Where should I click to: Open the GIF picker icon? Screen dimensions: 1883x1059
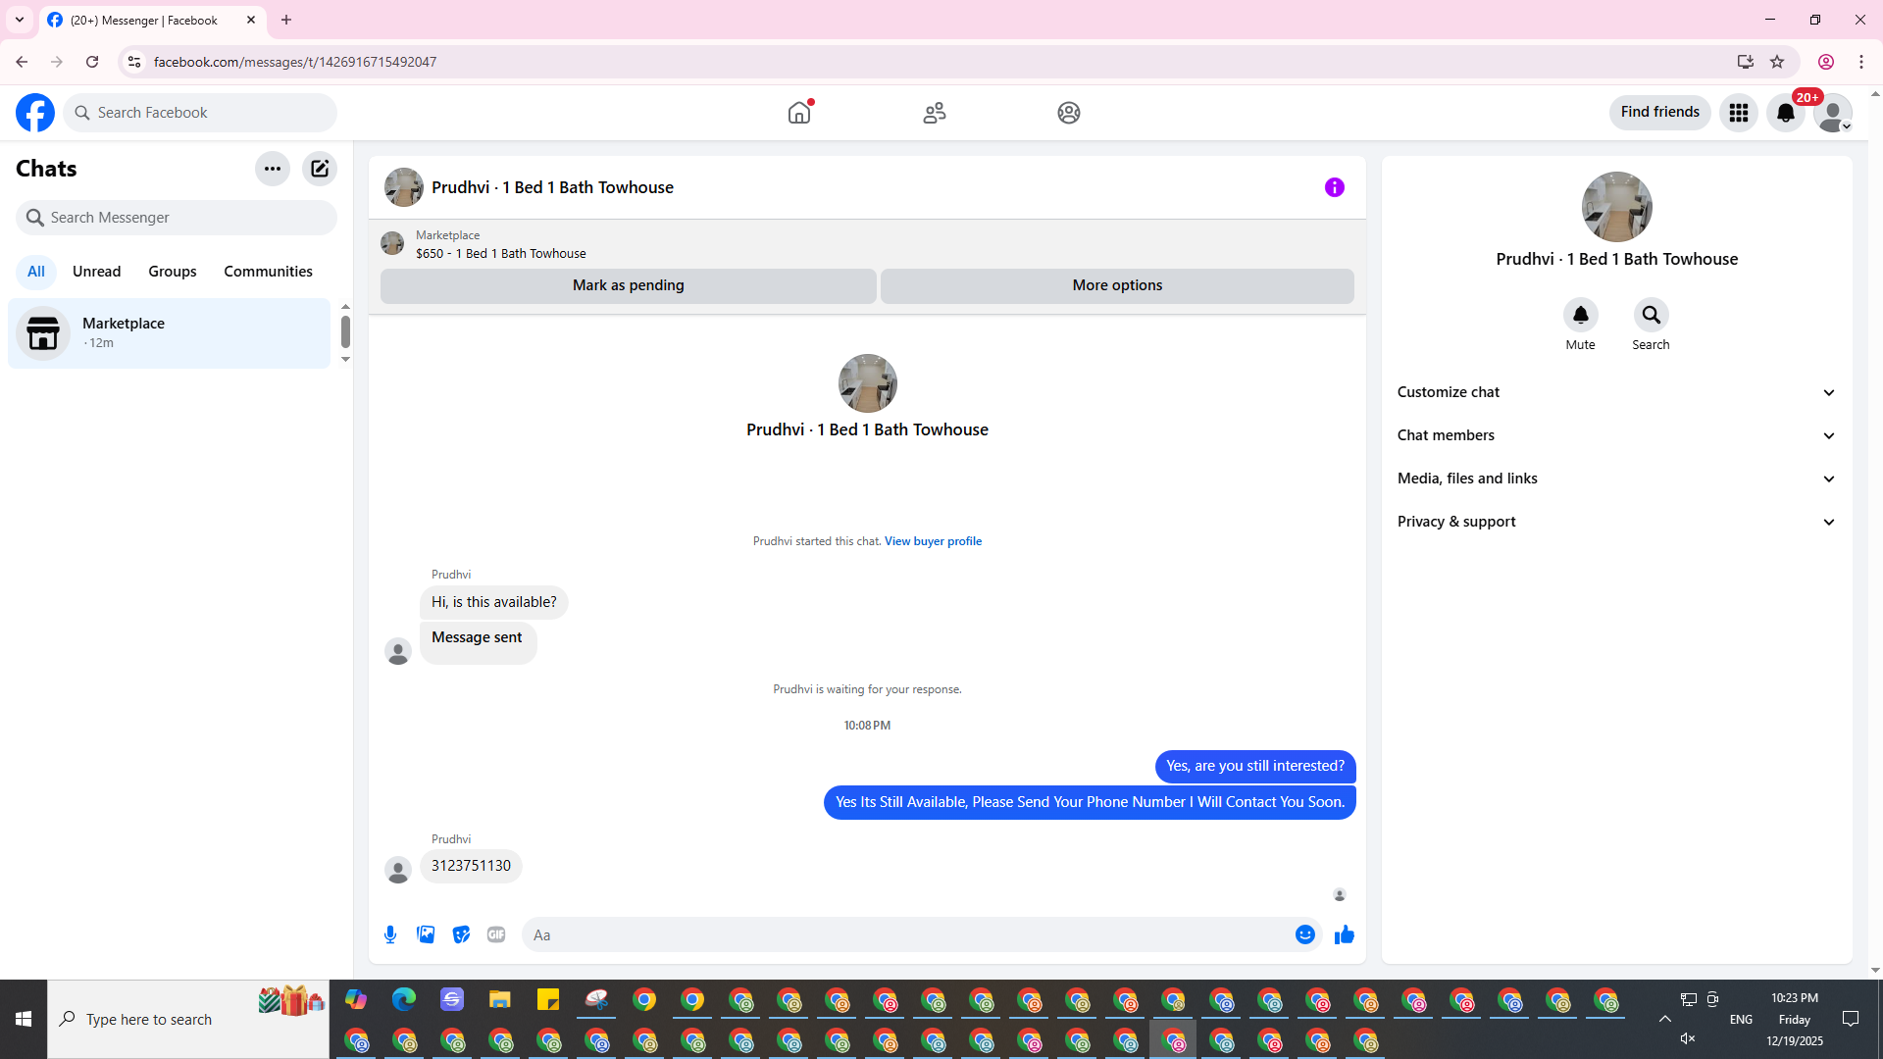[x=496, y=934]
